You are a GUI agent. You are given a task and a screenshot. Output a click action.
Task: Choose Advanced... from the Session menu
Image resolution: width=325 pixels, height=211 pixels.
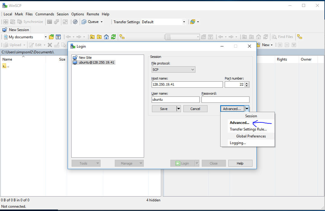239,123
